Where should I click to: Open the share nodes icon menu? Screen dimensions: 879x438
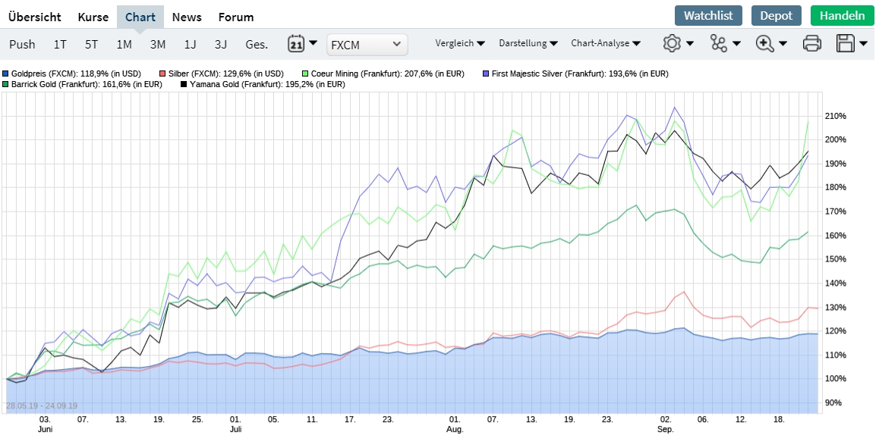718,44
